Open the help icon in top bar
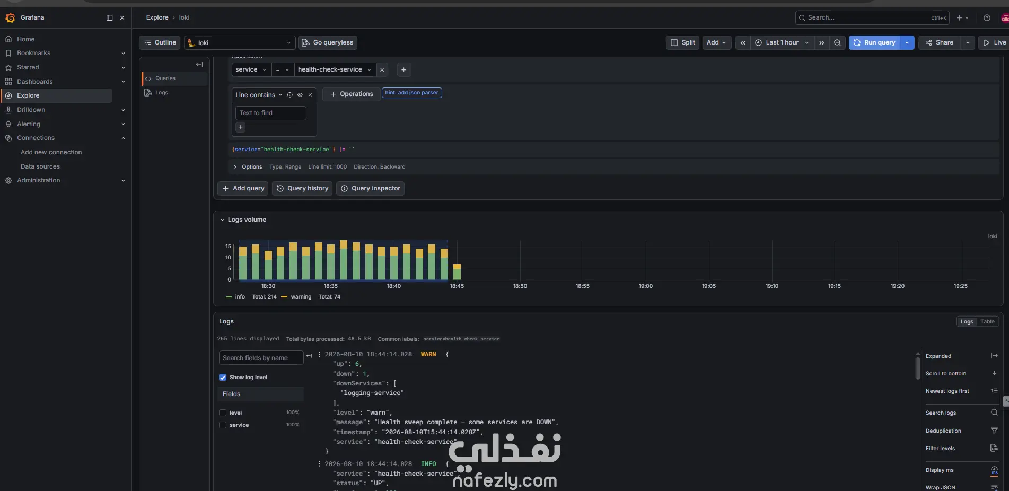 (x=987, y=18)
